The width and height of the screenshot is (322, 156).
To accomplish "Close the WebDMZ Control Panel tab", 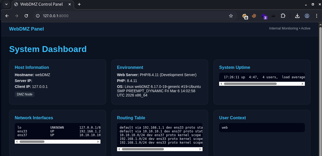I will tap(70, 4).
